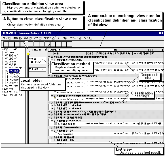Collapse the CostPlan04880 subject heading
The height and width of the screenshot is (156, 165).
(49, 127)
